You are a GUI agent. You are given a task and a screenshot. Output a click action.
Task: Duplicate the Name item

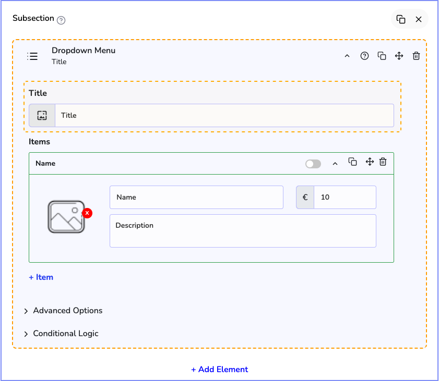352,162
